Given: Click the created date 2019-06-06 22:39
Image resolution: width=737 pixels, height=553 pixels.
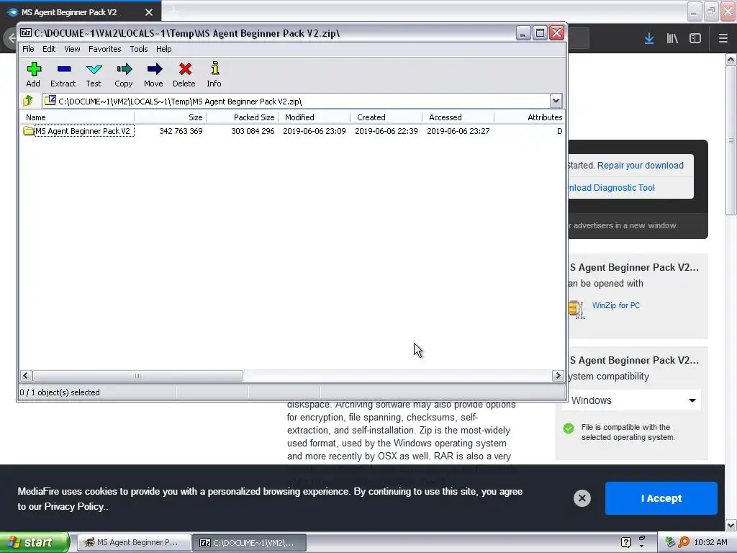Looking at the screenshot, I should click(x=386, y=131).
